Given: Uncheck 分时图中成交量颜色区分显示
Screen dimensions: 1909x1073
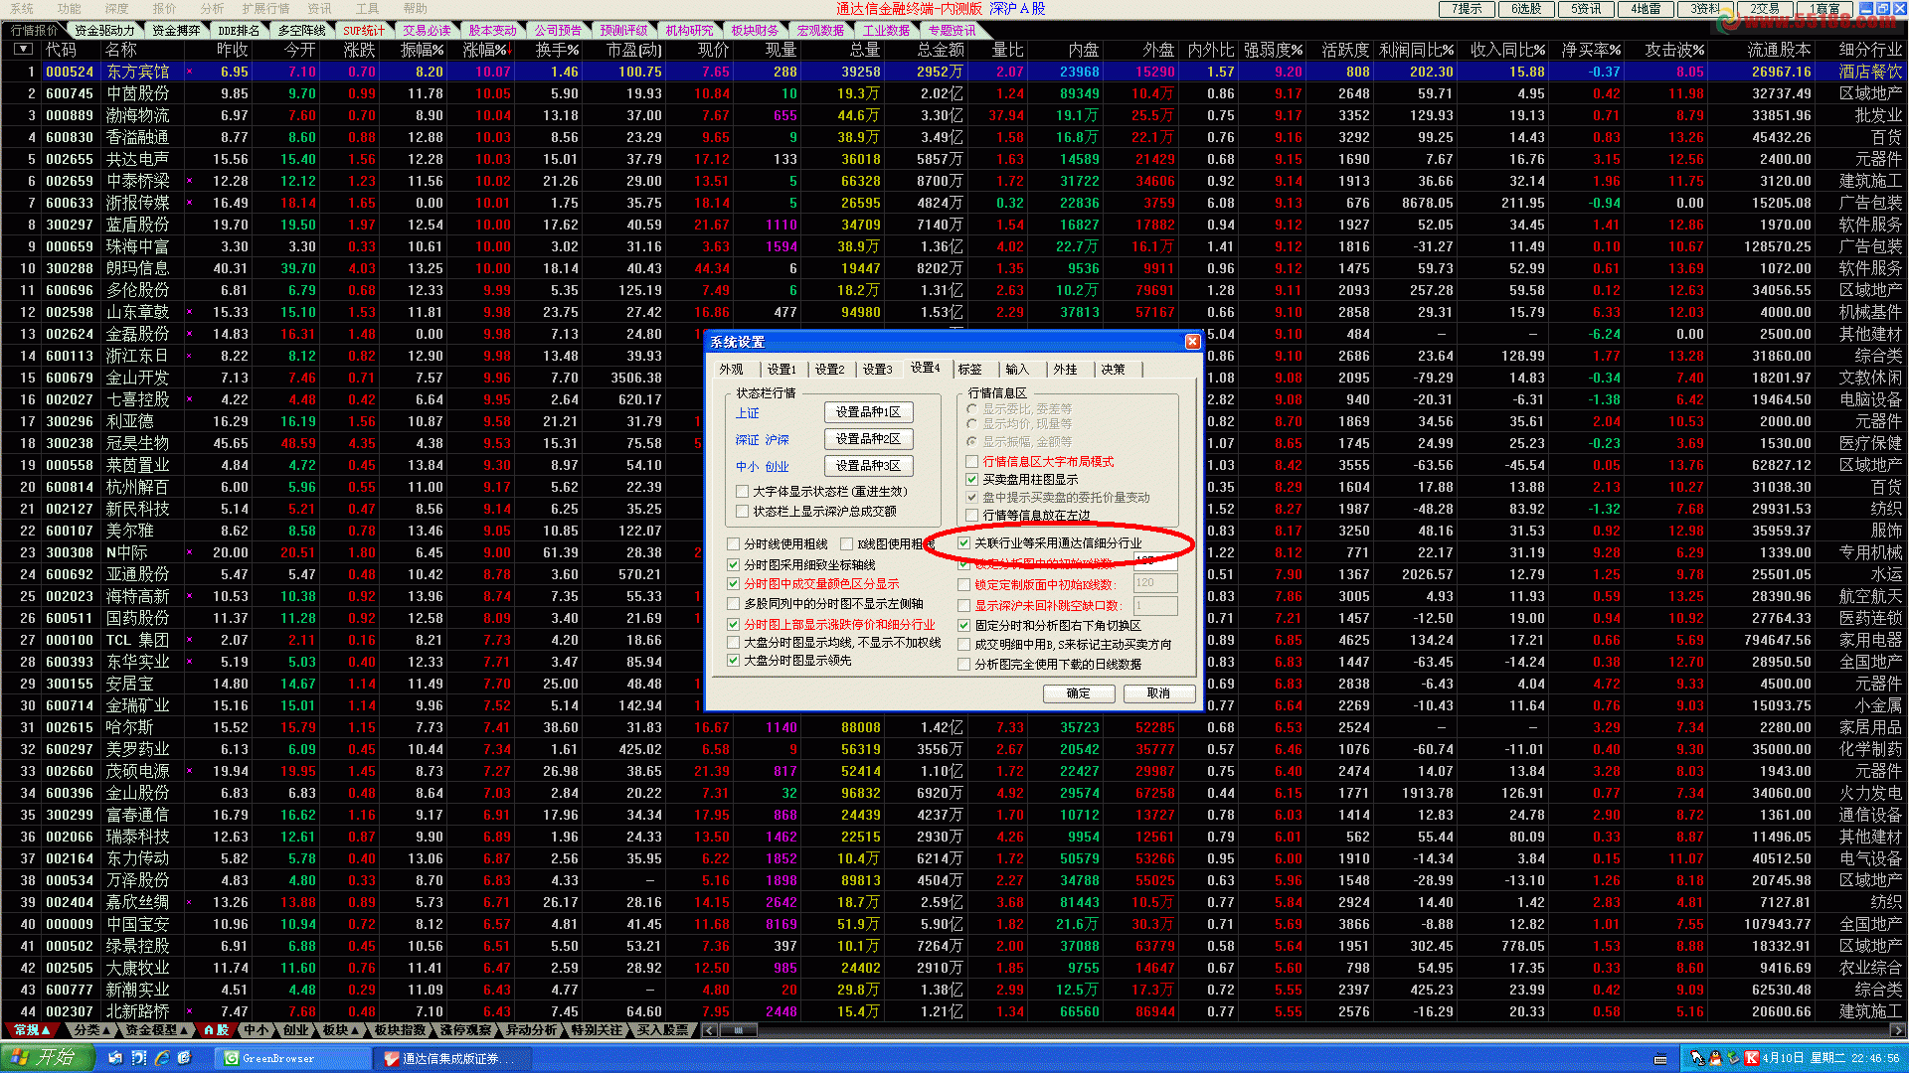Looking at the screenshot, I should (x=734, y=584).
